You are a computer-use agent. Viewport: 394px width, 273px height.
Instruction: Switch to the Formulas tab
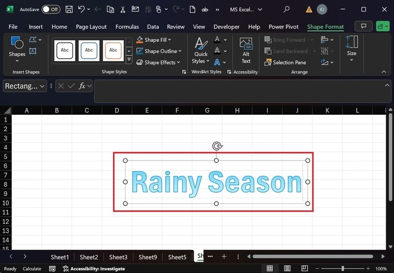(x=127, y=27)
